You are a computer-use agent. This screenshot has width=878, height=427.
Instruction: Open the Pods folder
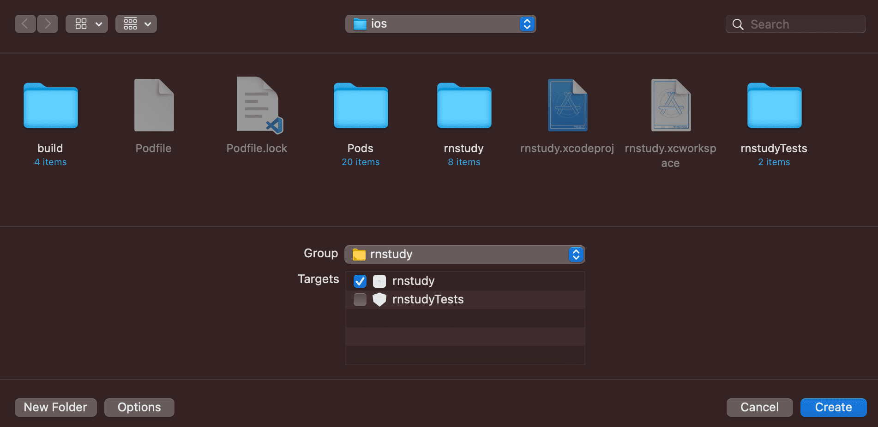tap(361, 106)
